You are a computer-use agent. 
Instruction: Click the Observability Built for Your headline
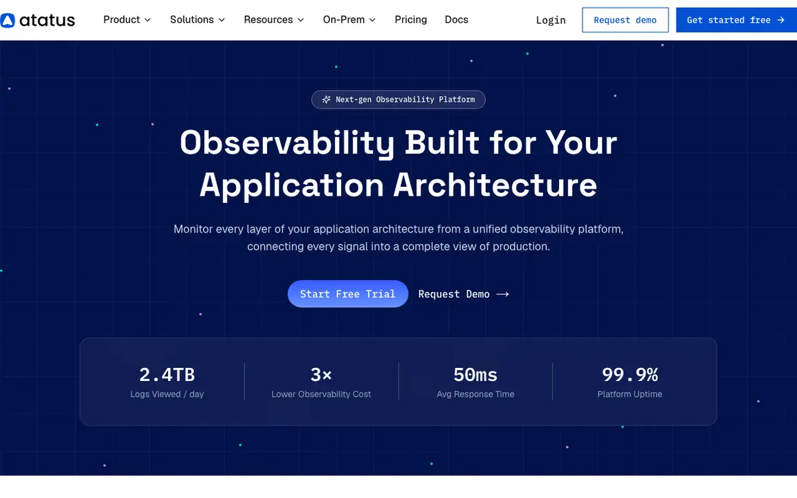click(398, 142)
